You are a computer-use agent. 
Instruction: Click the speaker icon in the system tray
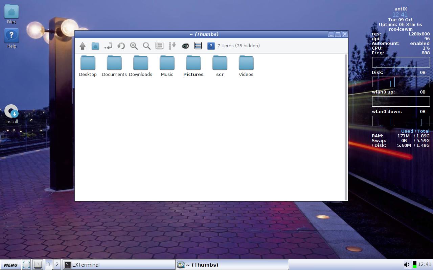click(x=407, y=265)
